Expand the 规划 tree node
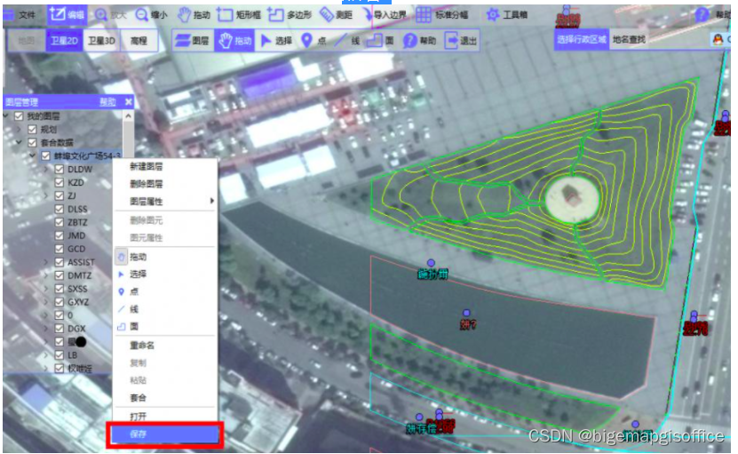 (20, 129)
